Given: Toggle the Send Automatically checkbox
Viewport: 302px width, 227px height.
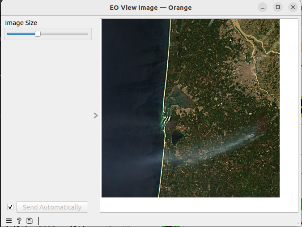Looking at the screenshot, I should coord(10,207).
